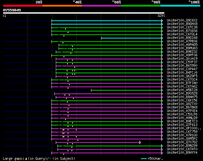Click the UniRef100_Q0JAI9 label

point(182,59)
